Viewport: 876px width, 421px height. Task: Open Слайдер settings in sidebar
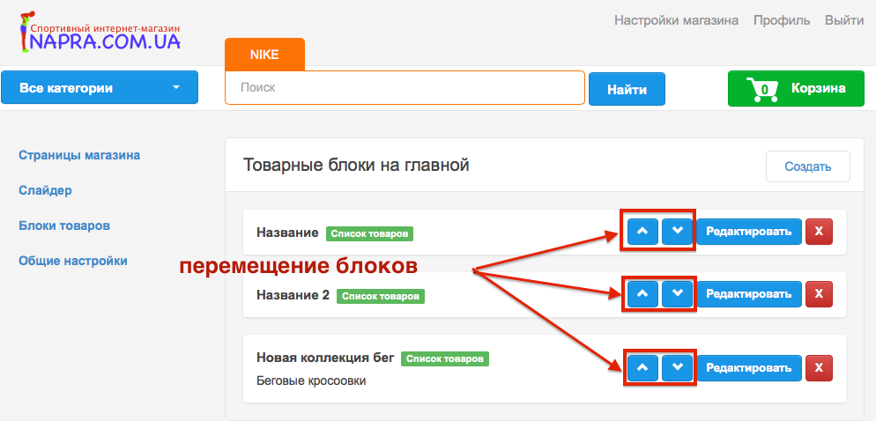pyautogui.click(x=45, y=191)
